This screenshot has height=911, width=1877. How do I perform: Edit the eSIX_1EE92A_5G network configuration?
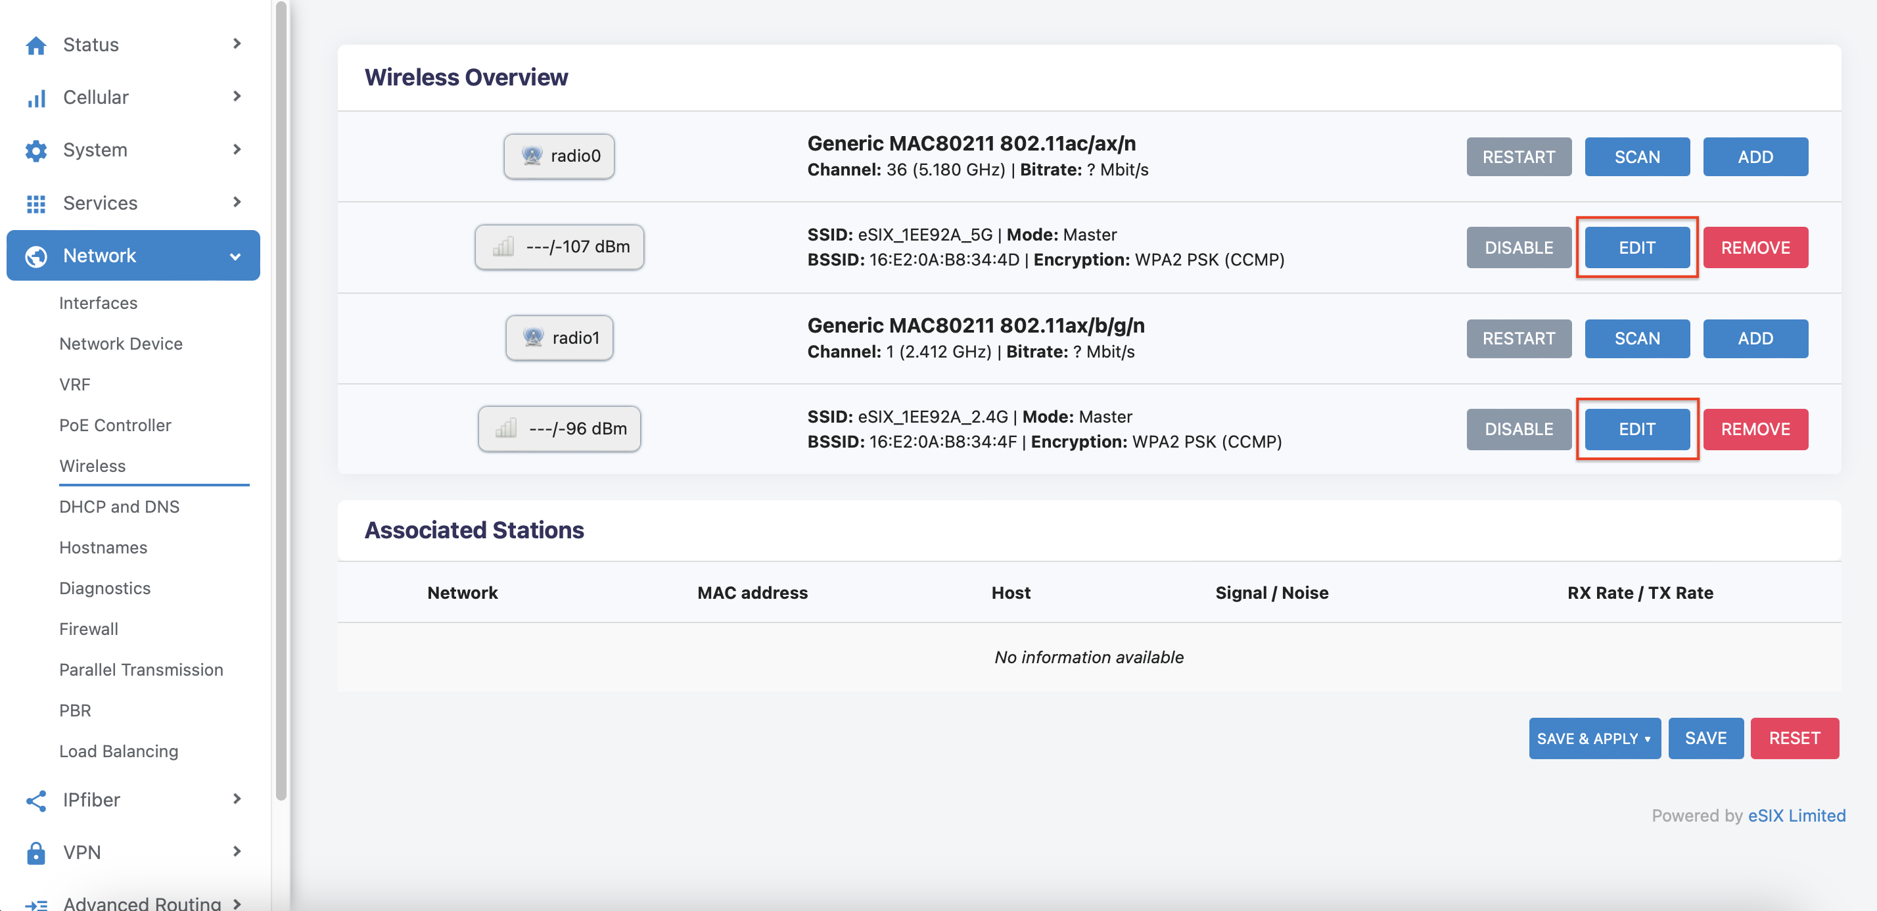click(x=1636, y=248)
